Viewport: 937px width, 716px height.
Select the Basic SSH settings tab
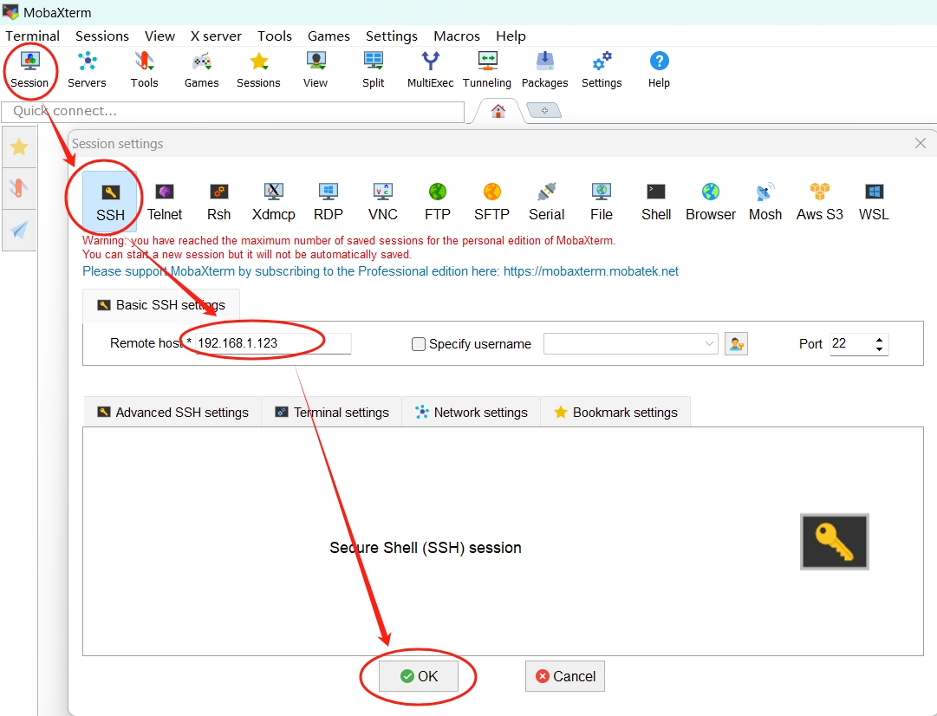click(x=160, y=305)
